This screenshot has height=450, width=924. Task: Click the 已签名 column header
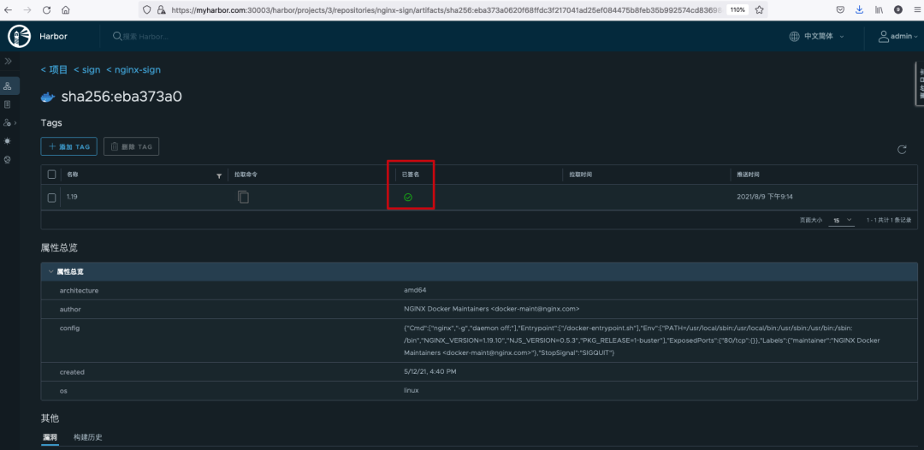pyautogui.click(x=410, y=175)
